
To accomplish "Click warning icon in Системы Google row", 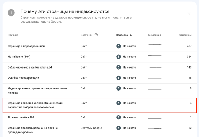I will coord(118,128).
